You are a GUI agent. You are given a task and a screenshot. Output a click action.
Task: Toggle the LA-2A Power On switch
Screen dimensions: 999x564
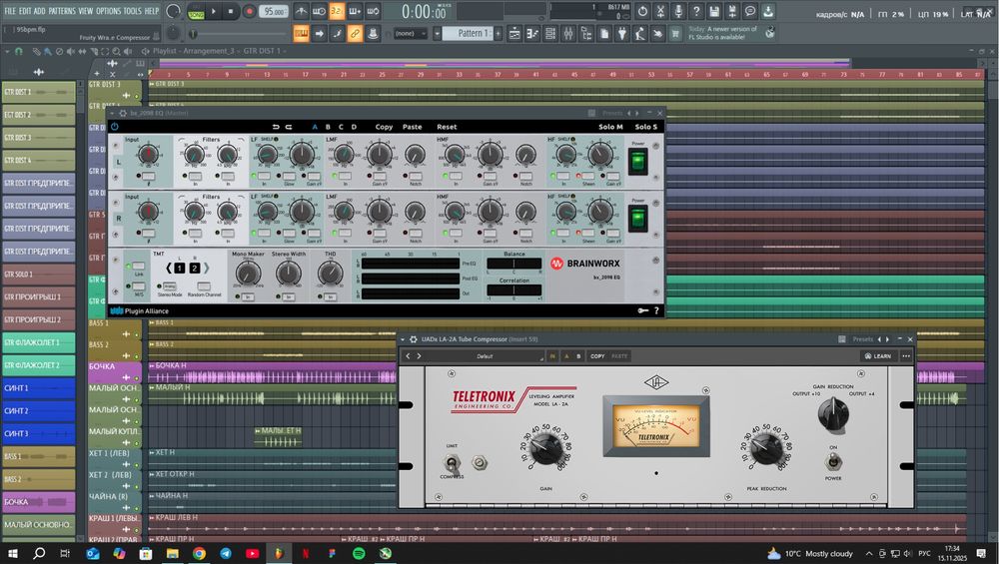(x=832, y=461)
